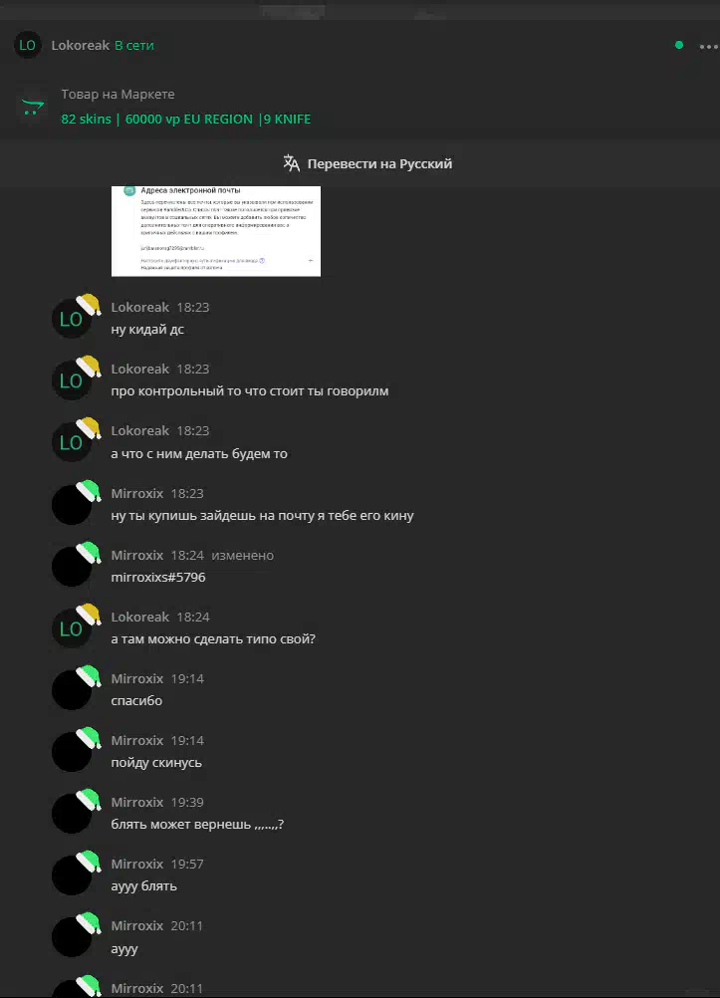Open Lokoreak's avatar beside "ну кидай дс"

72,319
